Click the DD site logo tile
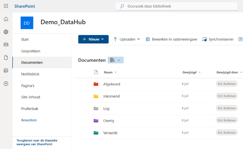Image resolution: width=243 pixels, height=149 pixels. click(x=27, y=23)
